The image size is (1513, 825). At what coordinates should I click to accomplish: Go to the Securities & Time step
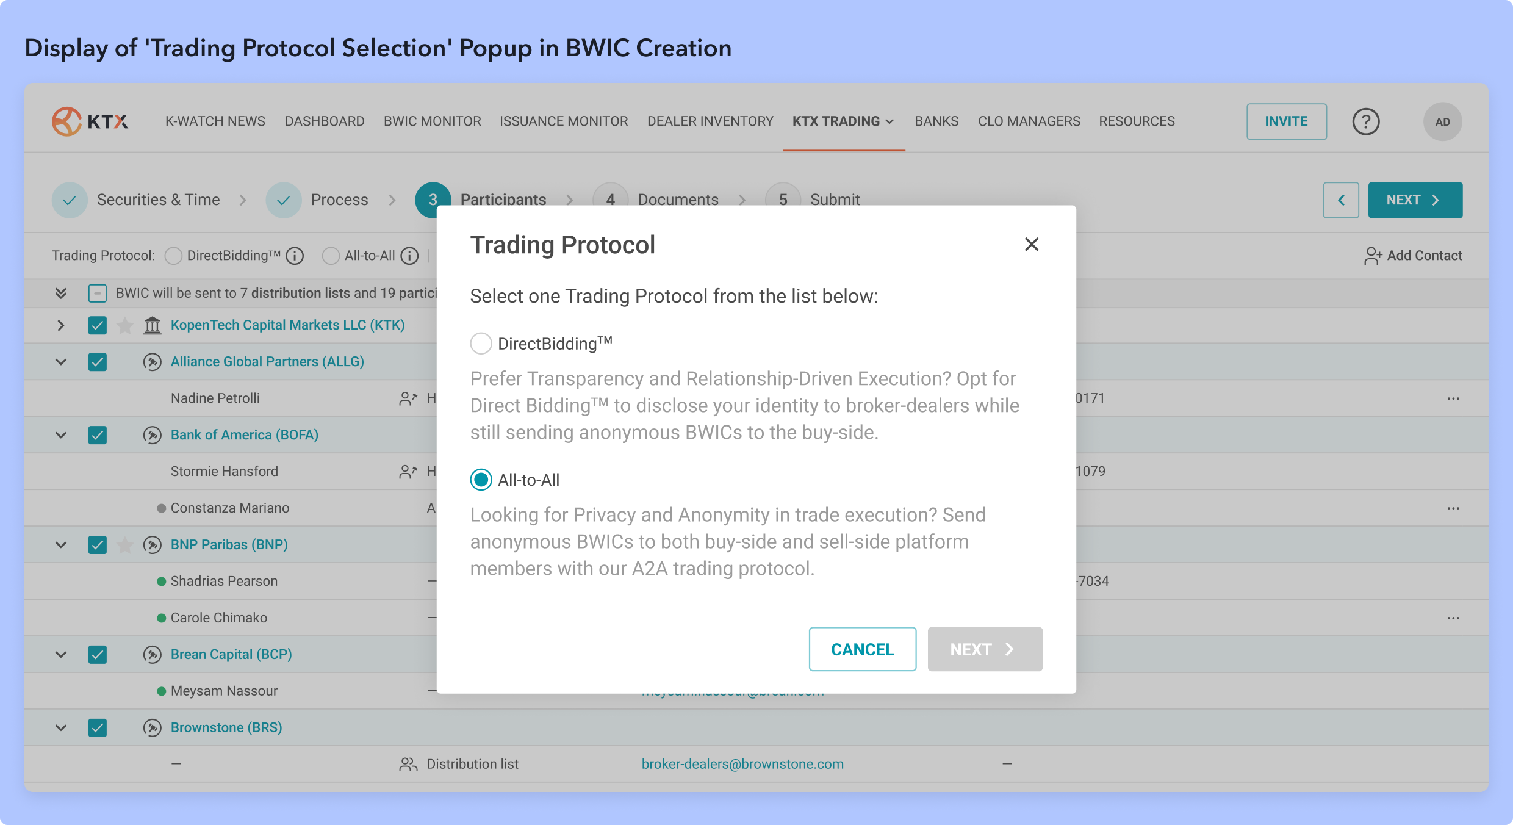coord(158,200)
